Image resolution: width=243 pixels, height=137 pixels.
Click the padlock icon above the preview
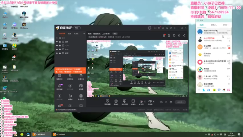click(169, 35)
